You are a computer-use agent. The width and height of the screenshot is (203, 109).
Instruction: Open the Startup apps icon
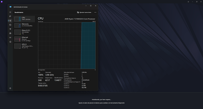coord(10,29)
